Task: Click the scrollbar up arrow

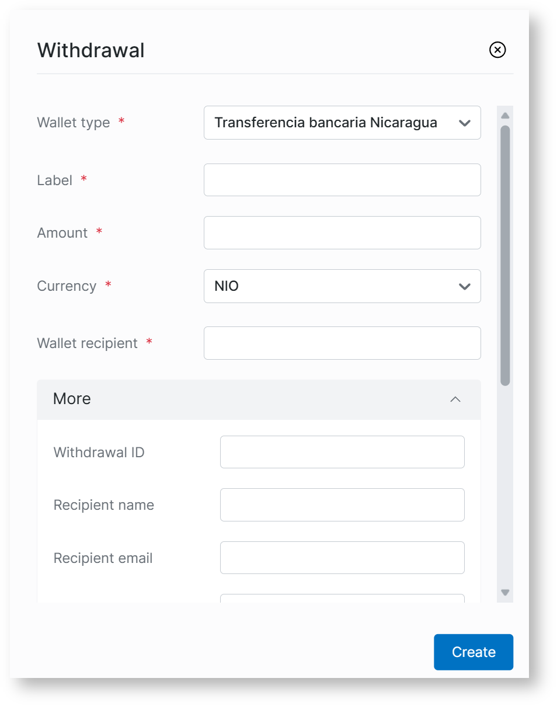Action: click(505, 115)
